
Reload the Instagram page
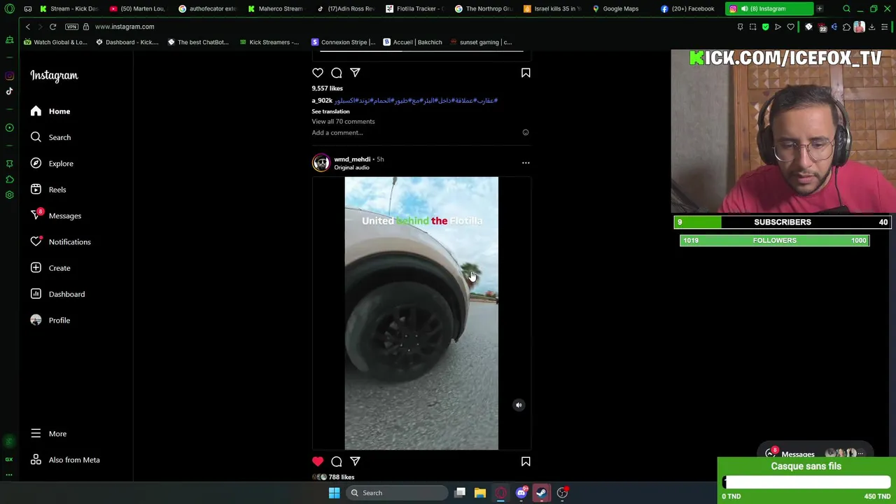click(52, 27)
